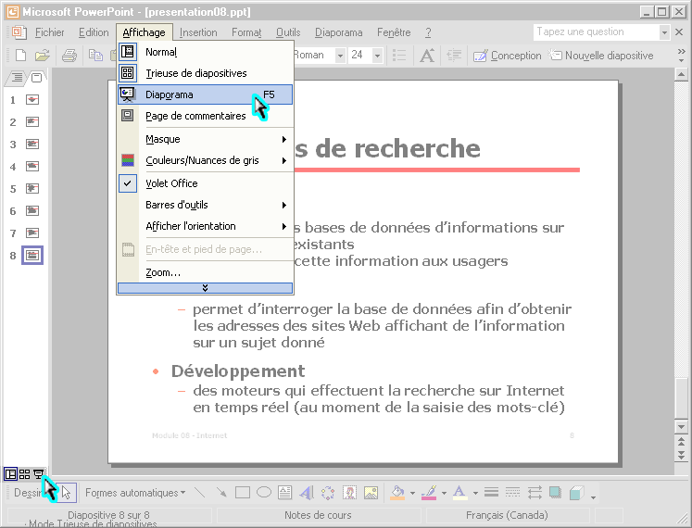The height and width of the screenshot is (528, 692).
Task: Open line color dropdown arrow
Action: [444, 493]
